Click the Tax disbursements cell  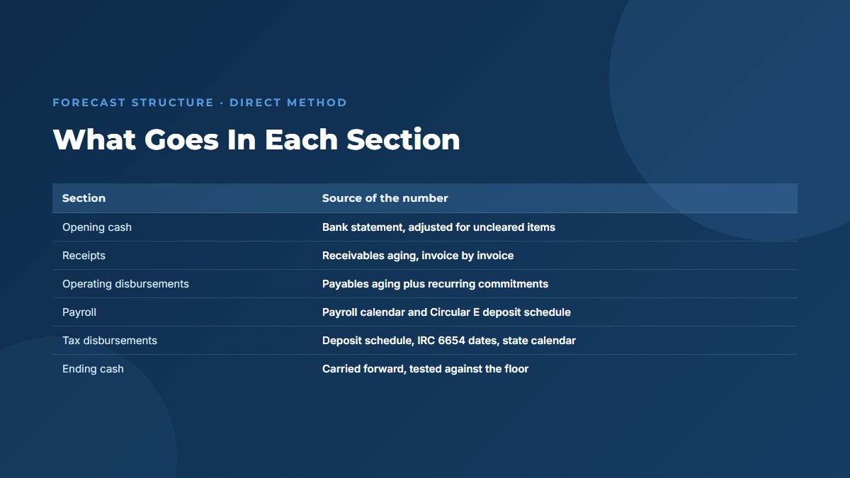110,341
